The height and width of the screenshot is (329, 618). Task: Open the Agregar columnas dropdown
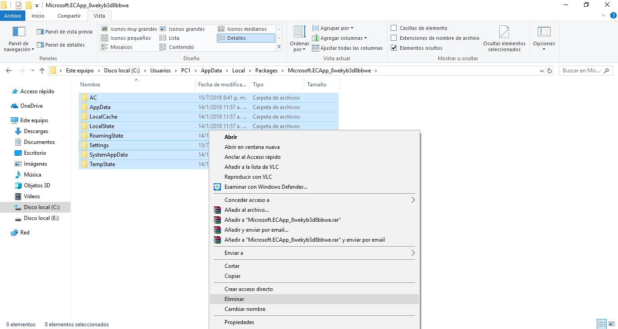(x=340, y=38)
